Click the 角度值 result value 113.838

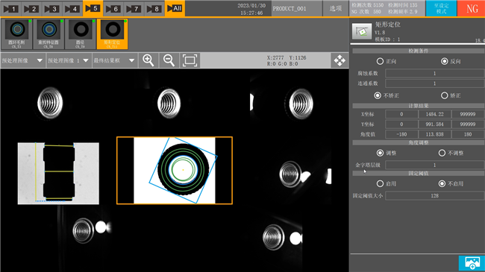434,134
